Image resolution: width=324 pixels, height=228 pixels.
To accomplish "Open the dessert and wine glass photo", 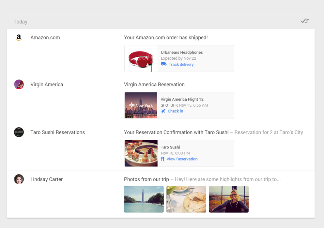I will click(x=186, y=199).
